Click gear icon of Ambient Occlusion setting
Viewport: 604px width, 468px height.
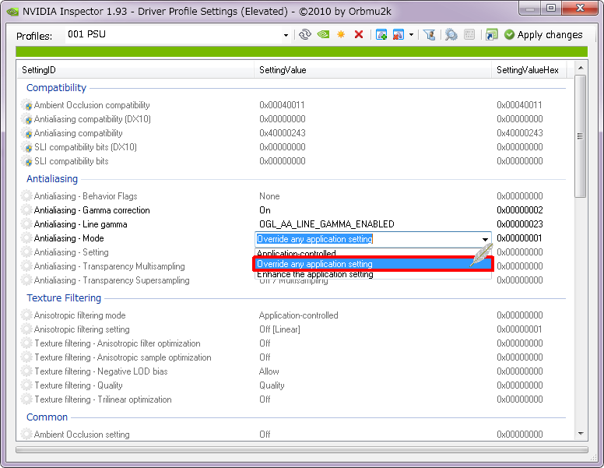26,434
